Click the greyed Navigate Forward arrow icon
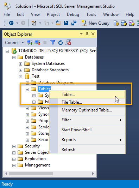 point(23,23)
